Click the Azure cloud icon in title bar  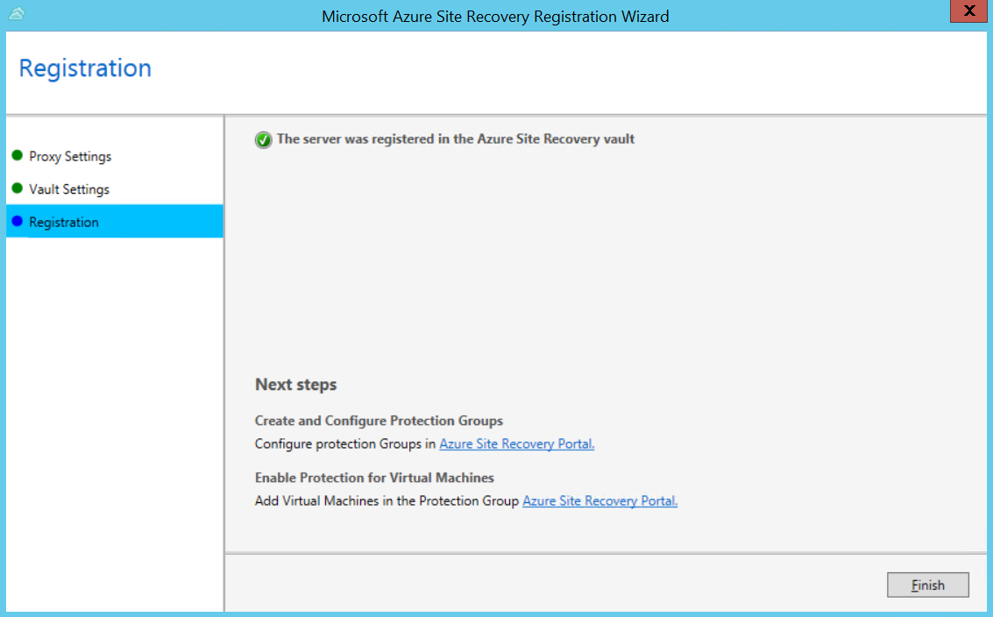(x=17, y=13)
